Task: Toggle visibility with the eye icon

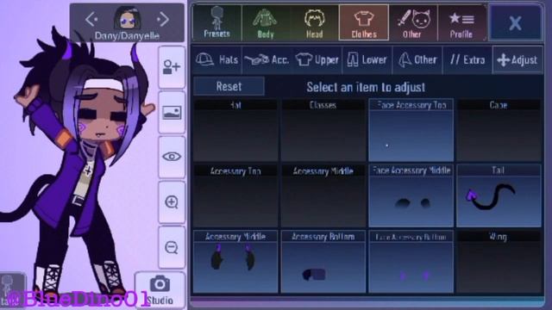Action: tap(172, 157)
